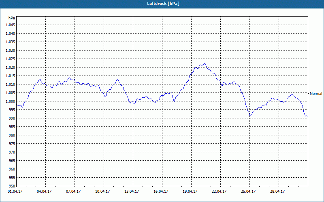Click the 980 y-axis label

pyautogui.click(x=13, y=135)
